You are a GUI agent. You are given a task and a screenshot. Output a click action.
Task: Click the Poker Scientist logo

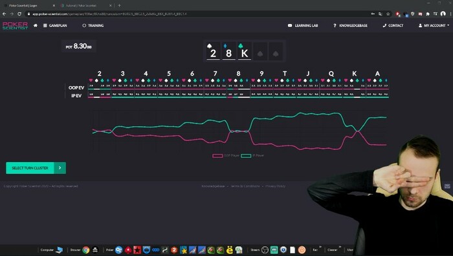(15, 25)
